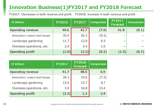The width and height of the screenshot is (154, 106).
Task: Click the FY2018 forecast operating revenue 48.6
Action: tap(84, 72)
